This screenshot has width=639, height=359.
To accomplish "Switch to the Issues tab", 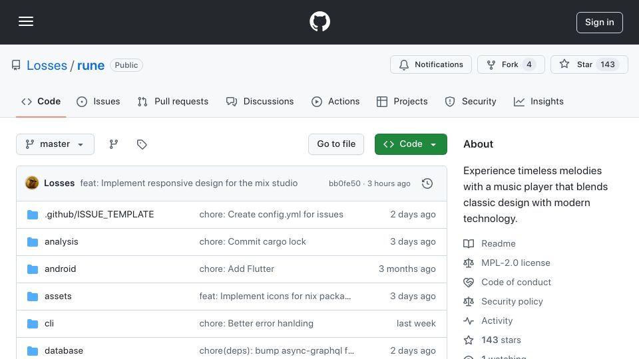I will [x=99, y=101].
